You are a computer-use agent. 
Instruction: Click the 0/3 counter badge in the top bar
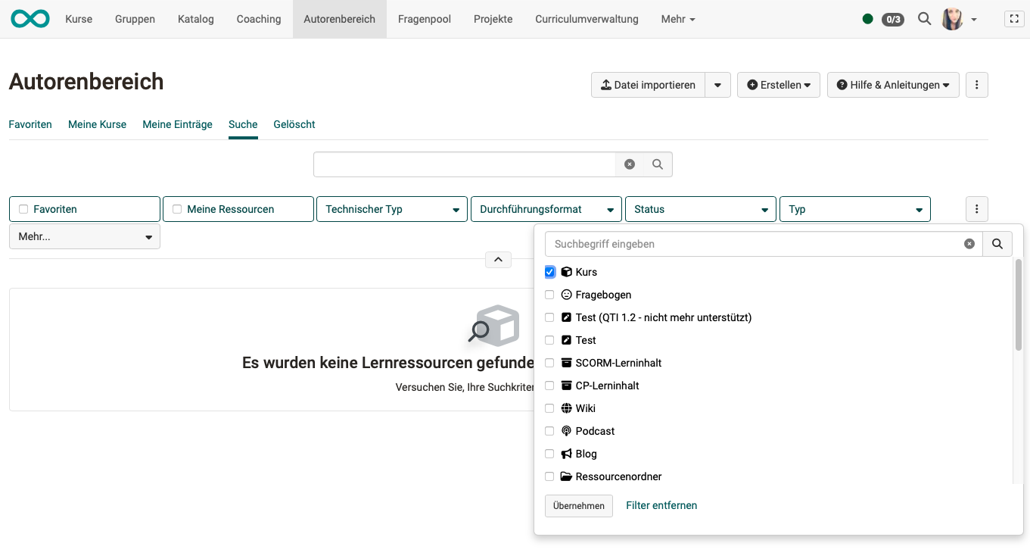coord(892,19)
